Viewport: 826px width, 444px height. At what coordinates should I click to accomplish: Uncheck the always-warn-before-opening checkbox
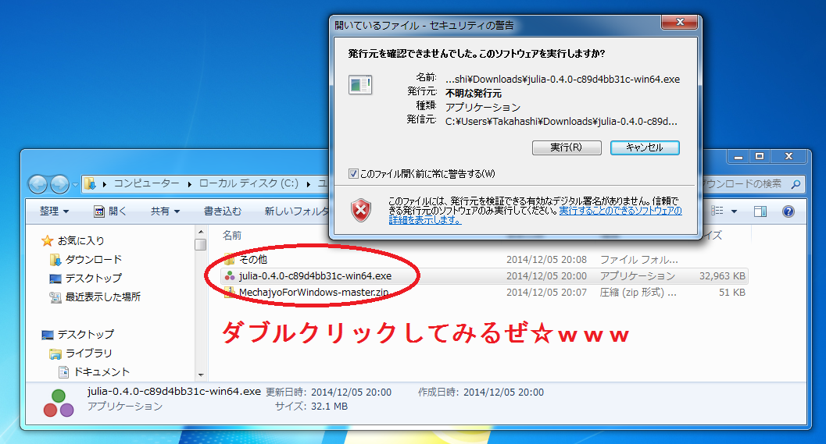353,173
